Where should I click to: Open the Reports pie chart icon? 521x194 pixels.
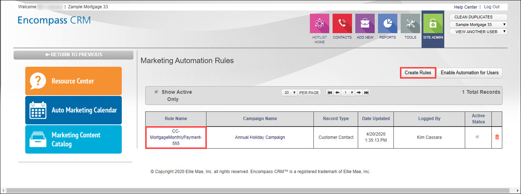[387, 23]
